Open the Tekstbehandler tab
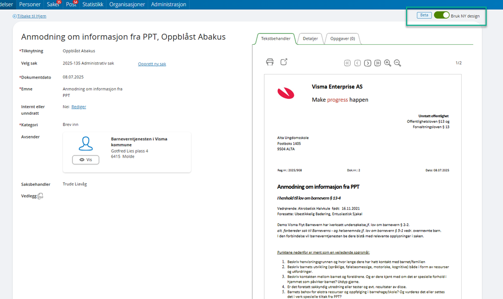Viewport: 503px width, 299px height. [x=276, y=38]
